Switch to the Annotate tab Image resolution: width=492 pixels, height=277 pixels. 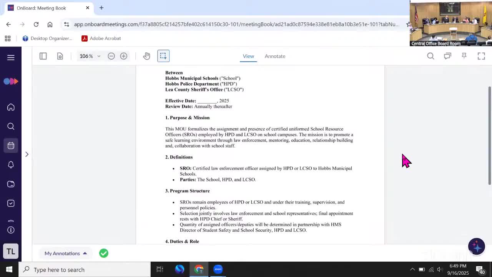[x=275, y=56]
